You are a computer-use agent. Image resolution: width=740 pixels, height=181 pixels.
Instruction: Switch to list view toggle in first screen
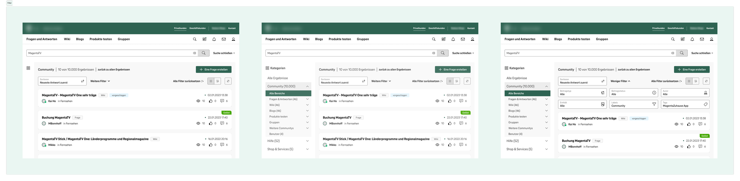tap(211, 81)
